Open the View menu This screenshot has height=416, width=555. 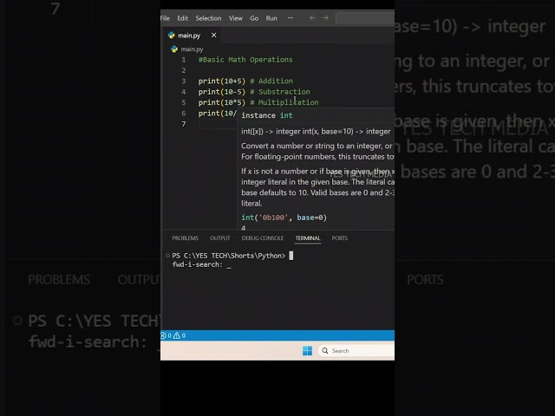point(236,18)
